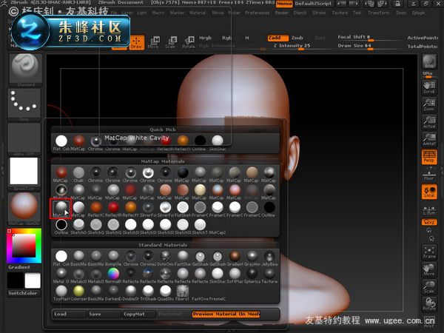Click the SwitchColor button
The image size is (444, 333).
[x=23, y=293]
